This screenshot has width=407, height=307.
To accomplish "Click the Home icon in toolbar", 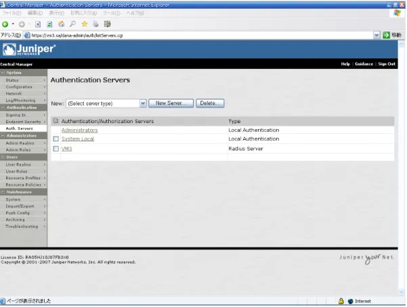I will click(x=61, y=24).
